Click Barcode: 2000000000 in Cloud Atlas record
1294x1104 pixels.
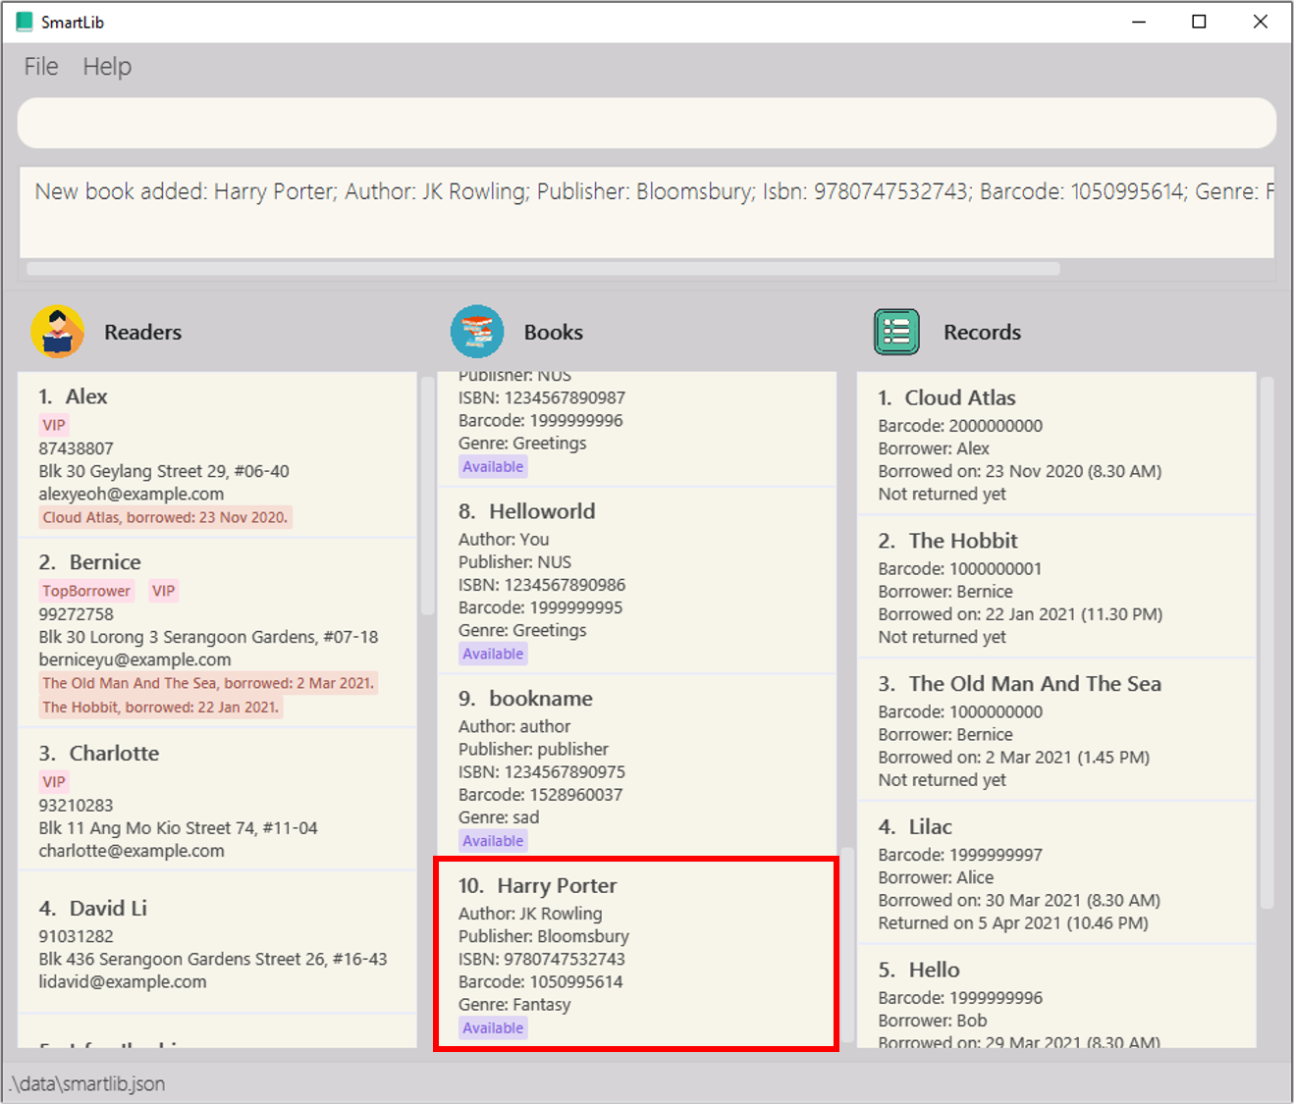(x=960, y=426)
